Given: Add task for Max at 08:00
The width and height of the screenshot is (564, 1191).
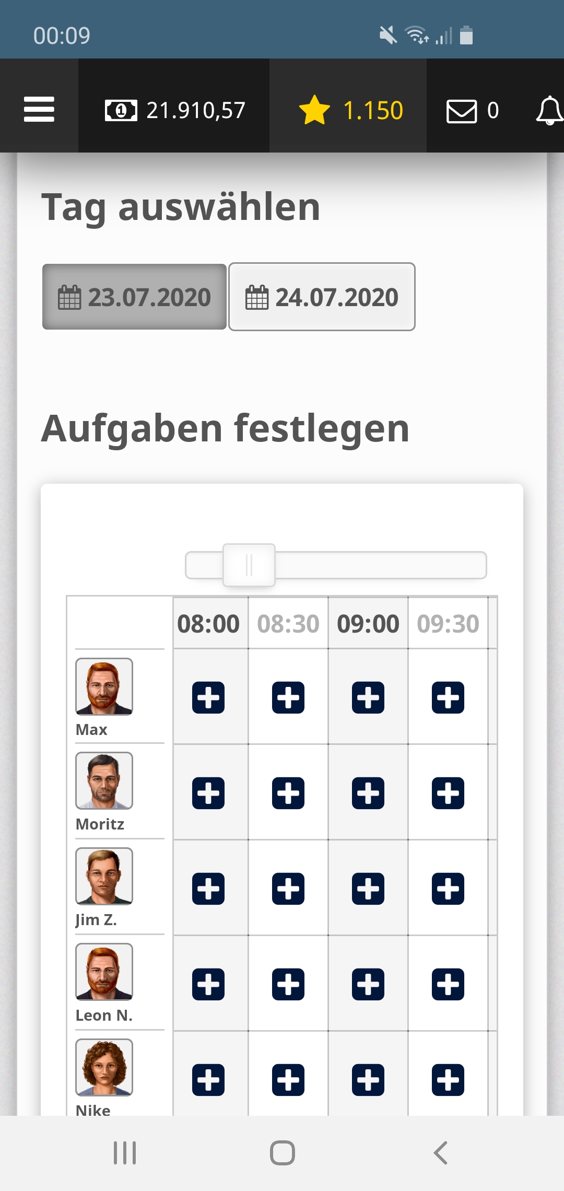Looking at the screenshot, I should click(208, 697).
